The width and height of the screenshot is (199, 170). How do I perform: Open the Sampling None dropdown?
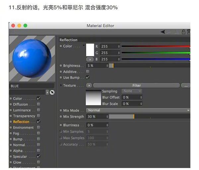[x=132, y=91]
